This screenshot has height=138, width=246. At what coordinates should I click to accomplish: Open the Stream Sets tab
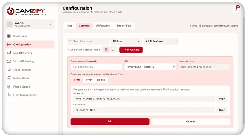pyautogui.click(x=124, y=26)
